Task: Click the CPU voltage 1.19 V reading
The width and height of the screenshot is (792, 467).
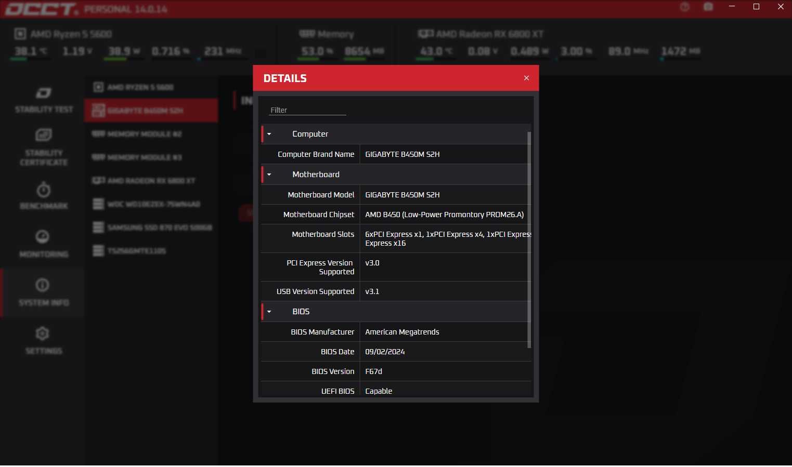Action: pos(77,51)
